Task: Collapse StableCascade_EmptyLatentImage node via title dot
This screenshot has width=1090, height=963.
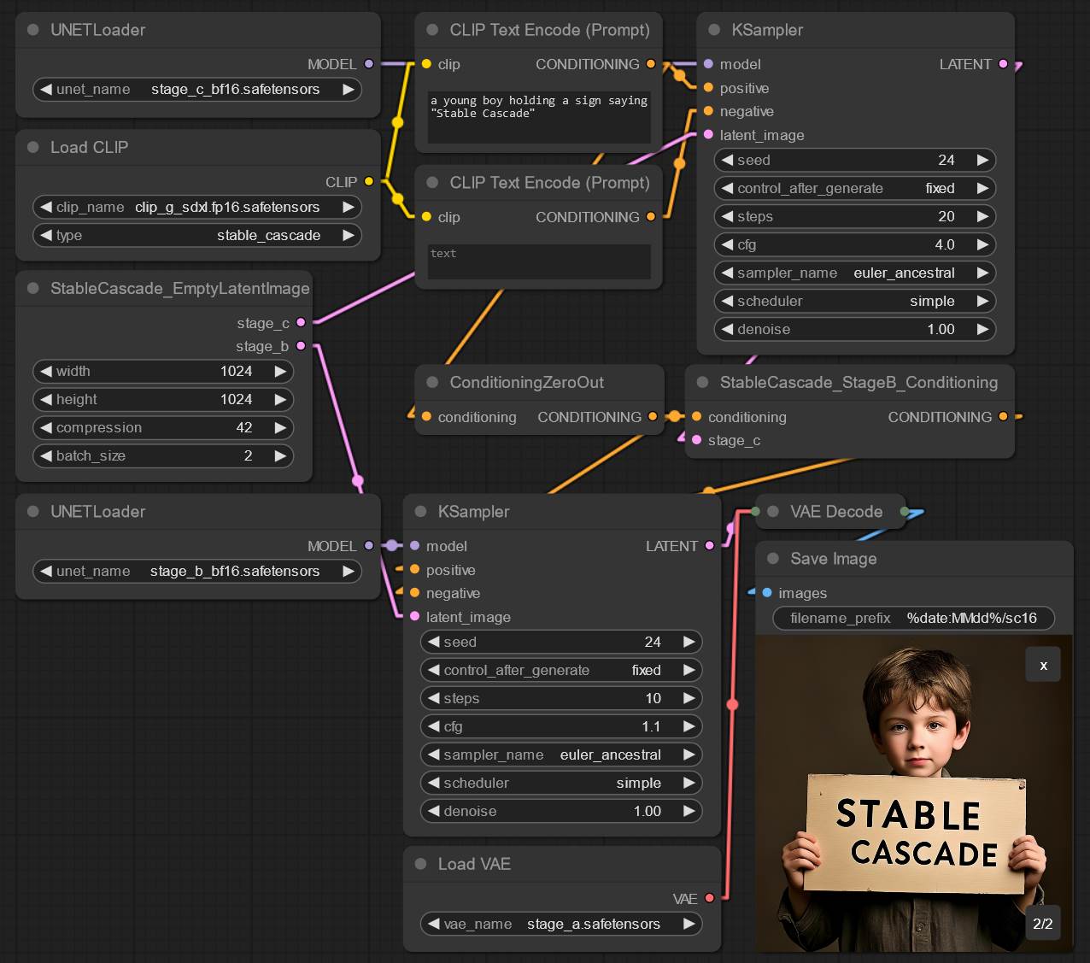Action: click(33, 288)
